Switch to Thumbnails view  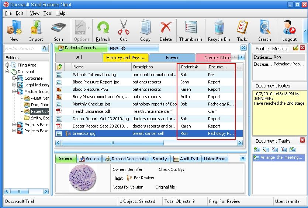(191, 31)
